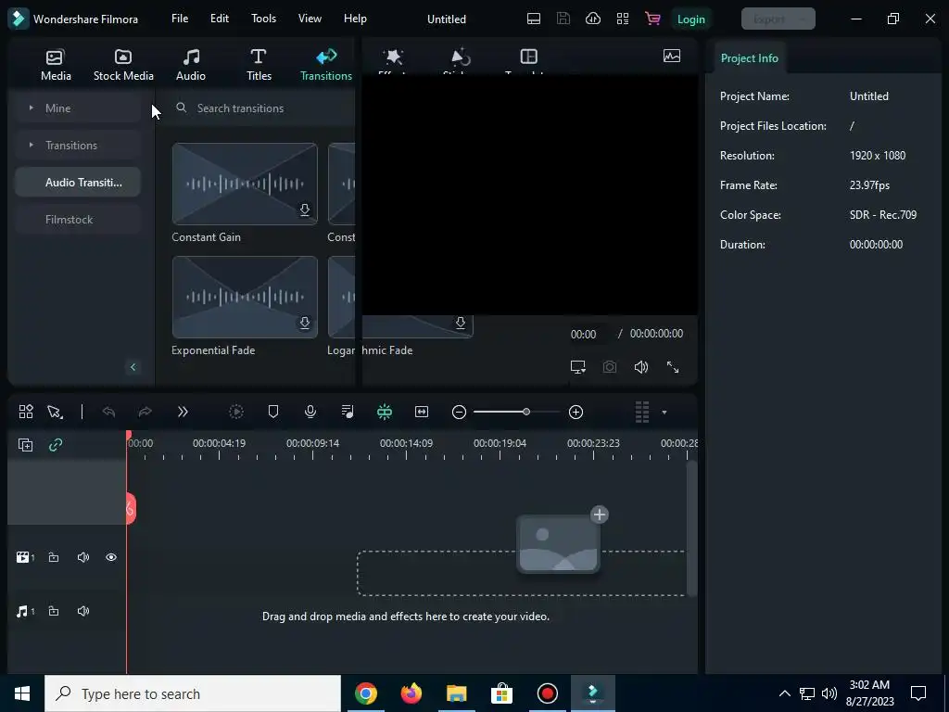Open the apps grid icon
The image size is (949, 712).
(623, 19)
